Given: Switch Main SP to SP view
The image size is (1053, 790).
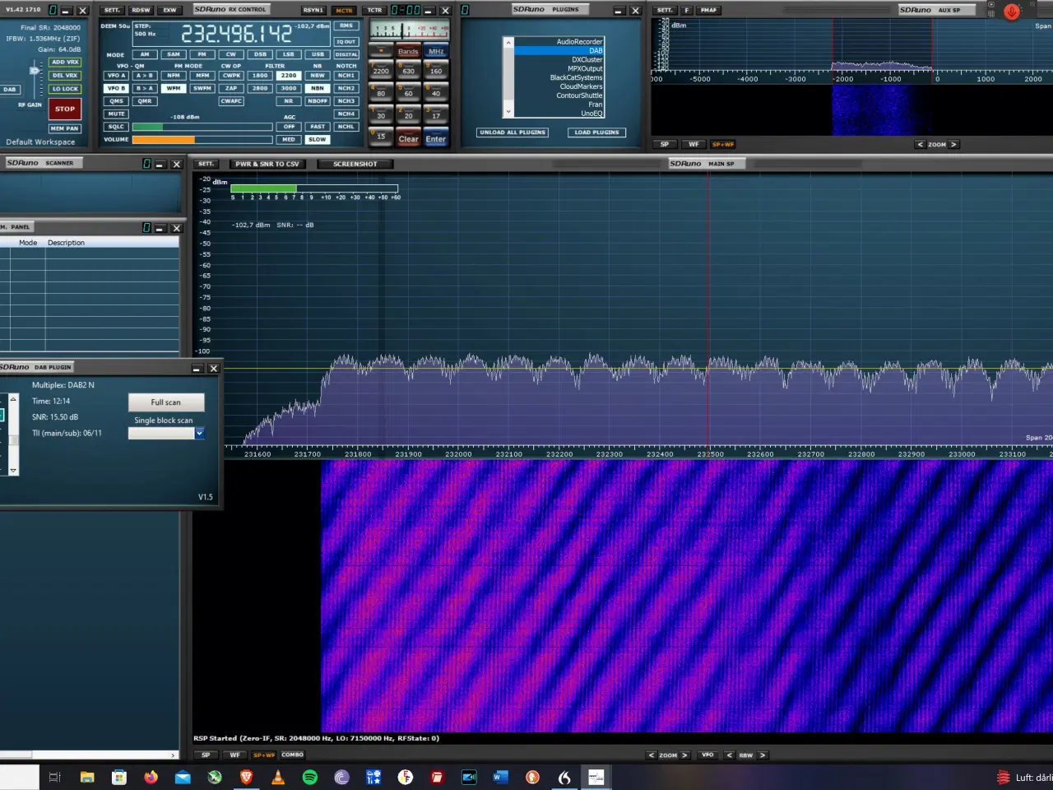Looking at the screenshot, I should pos(206,755).
